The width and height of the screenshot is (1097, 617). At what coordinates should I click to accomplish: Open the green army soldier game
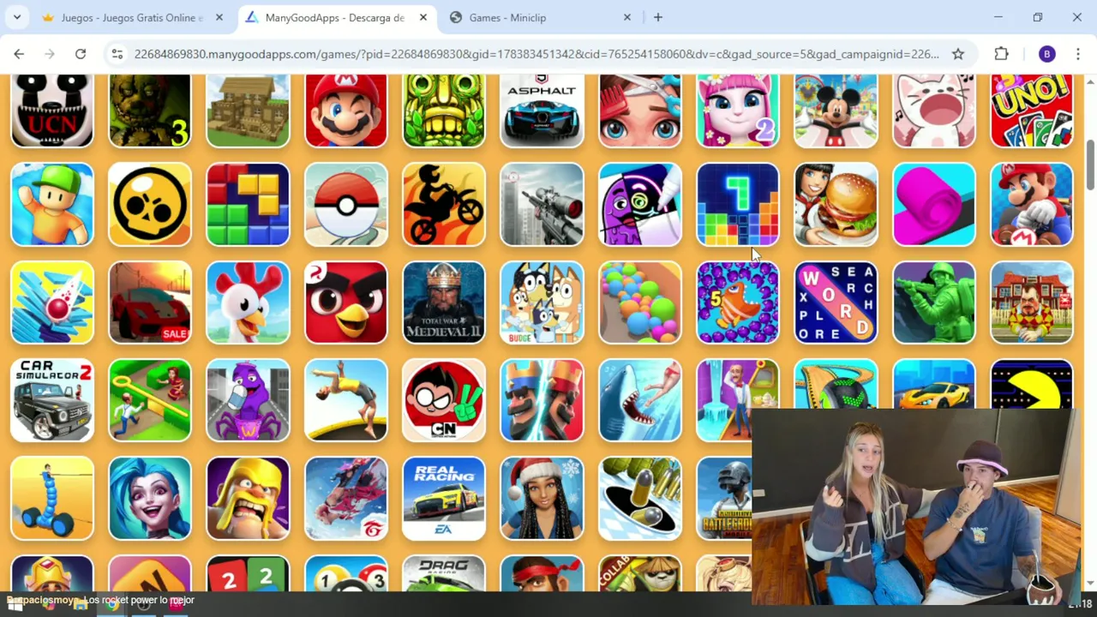pyautogui.click(x=934, y=303)
